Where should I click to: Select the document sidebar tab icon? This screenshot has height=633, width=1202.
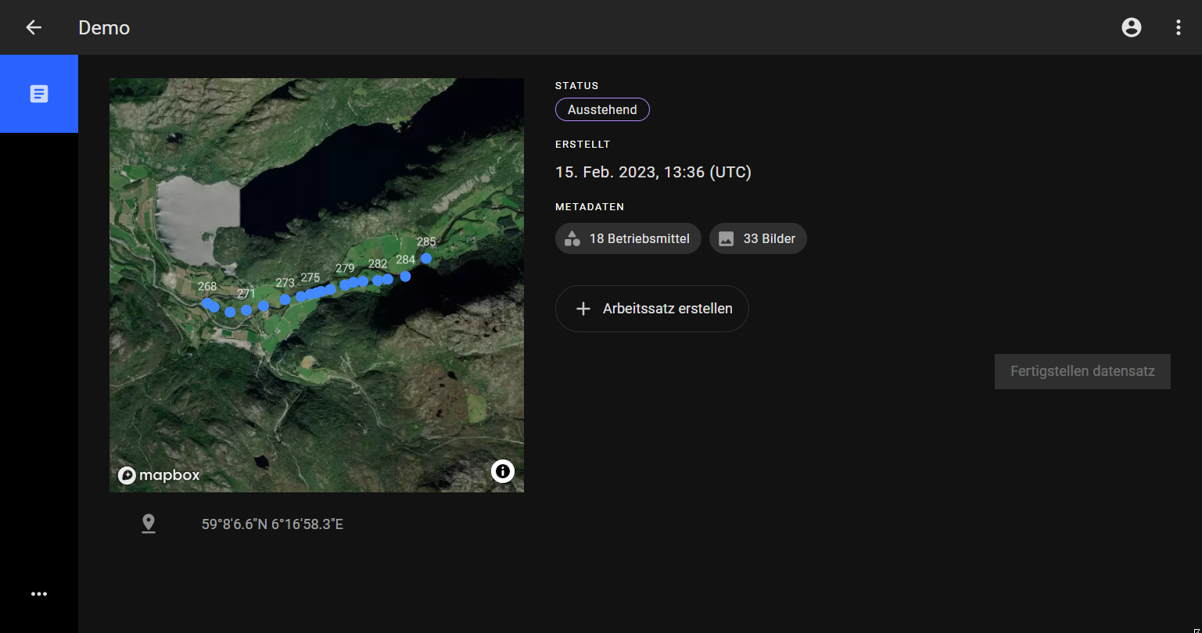tap(39, 94)
